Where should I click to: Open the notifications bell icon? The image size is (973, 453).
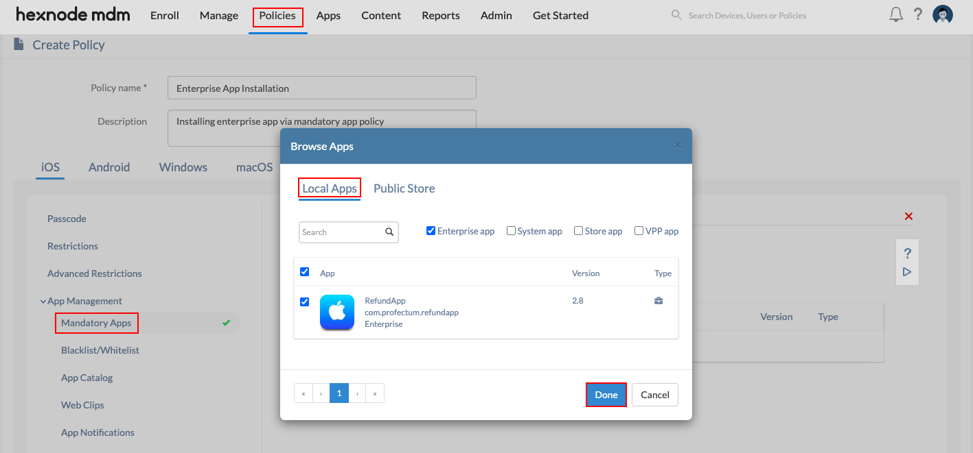click(x=895, y=14)
